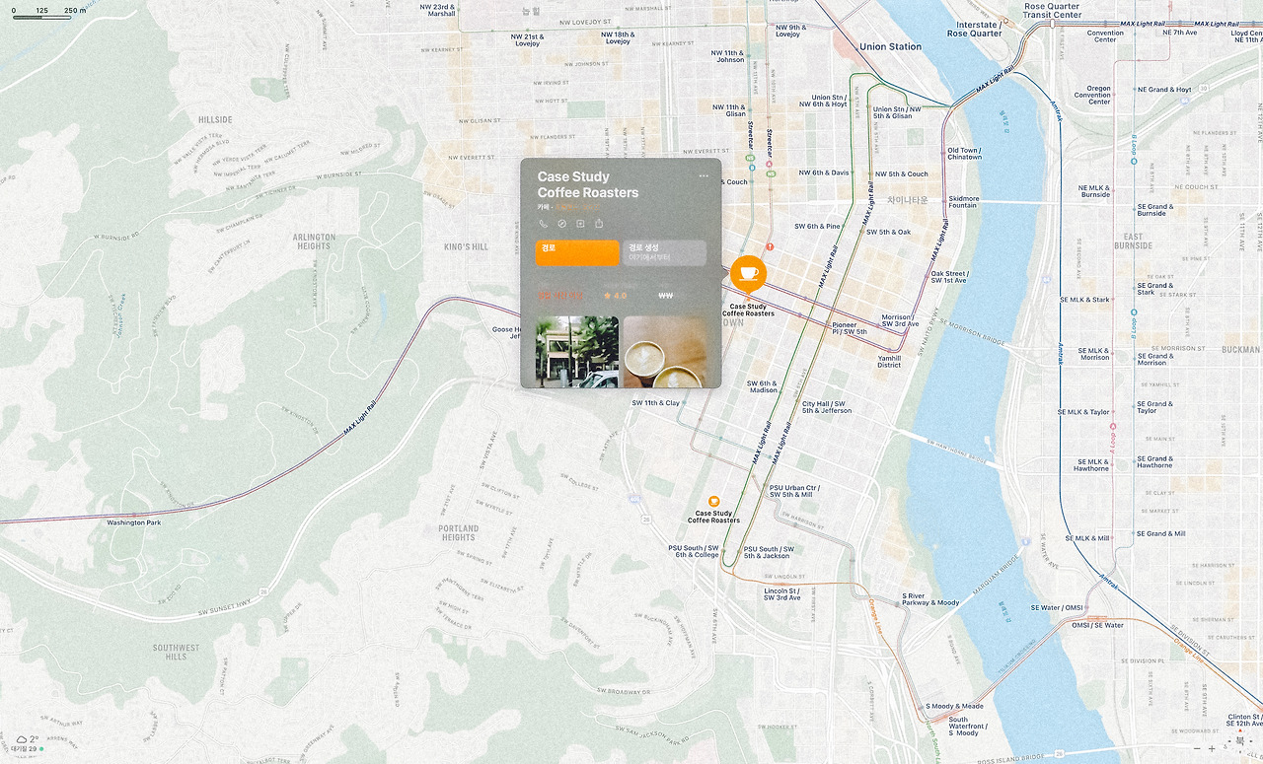The image size is (1263, 764).
Task: Click the SOUTHWEST HILLS neighborhood label
Action: pyautogui.click(x=176, y=653)
